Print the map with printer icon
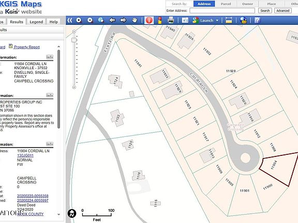 171,20
